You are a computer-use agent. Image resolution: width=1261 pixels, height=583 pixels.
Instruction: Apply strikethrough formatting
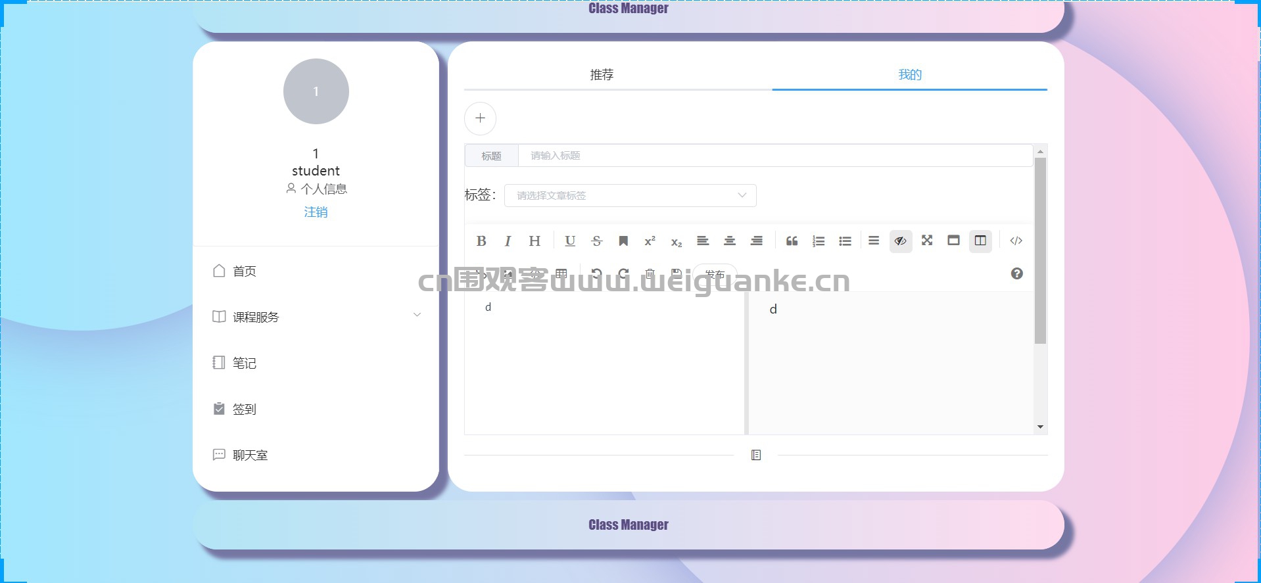click(x=596, y=241)
